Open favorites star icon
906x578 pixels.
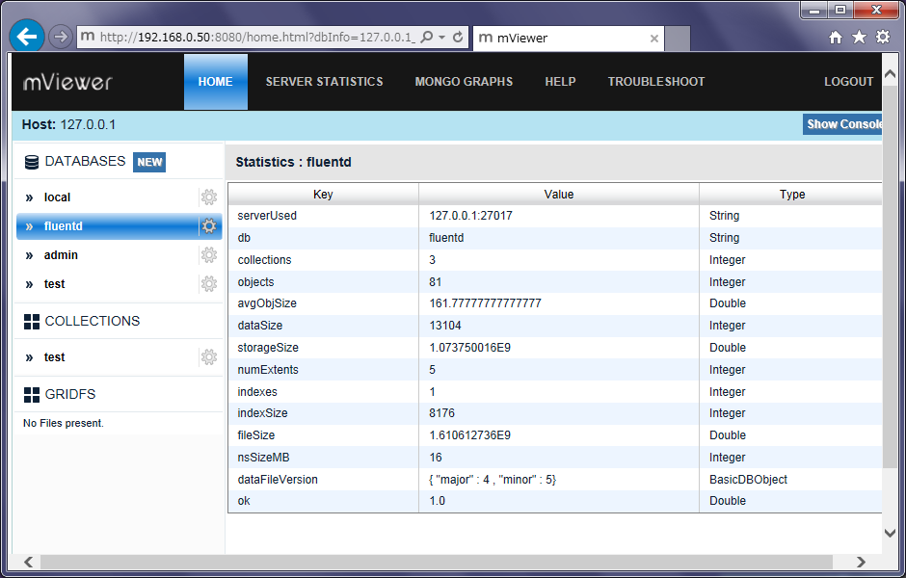tap(859, 38)
